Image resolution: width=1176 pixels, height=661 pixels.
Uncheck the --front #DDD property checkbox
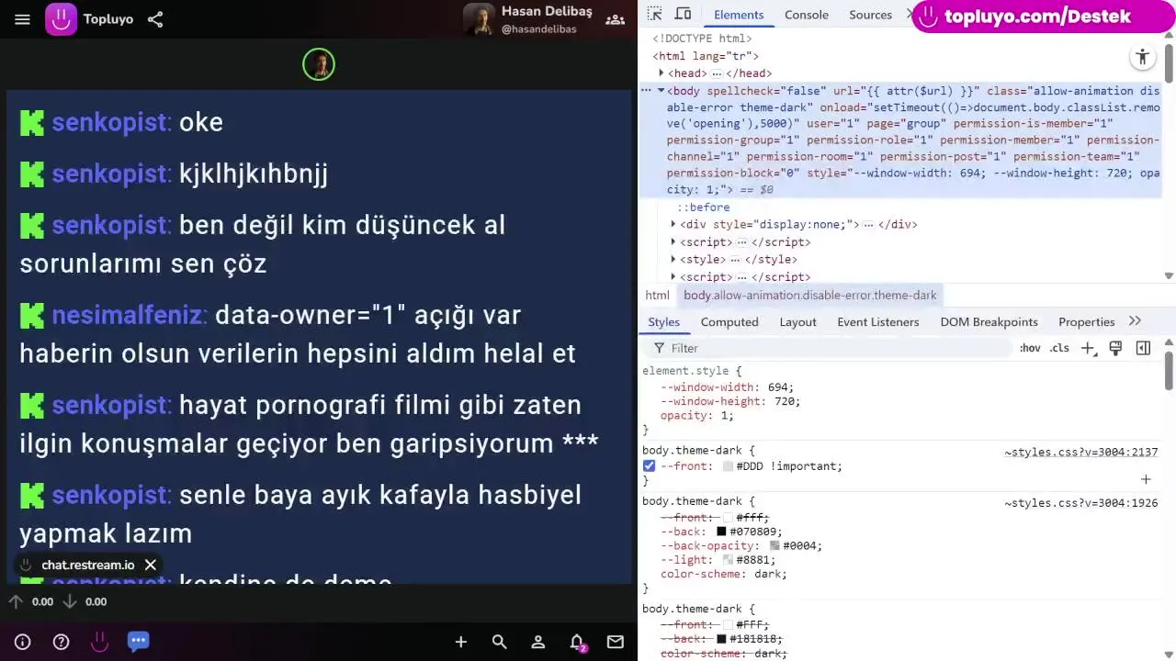[649, 466]
